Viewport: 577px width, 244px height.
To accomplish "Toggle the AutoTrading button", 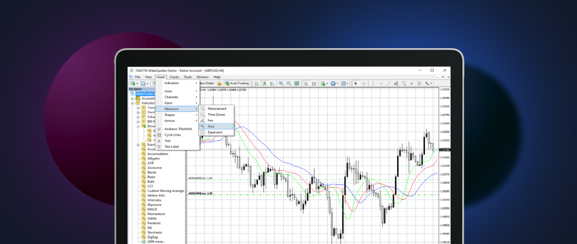I will 238,83.
